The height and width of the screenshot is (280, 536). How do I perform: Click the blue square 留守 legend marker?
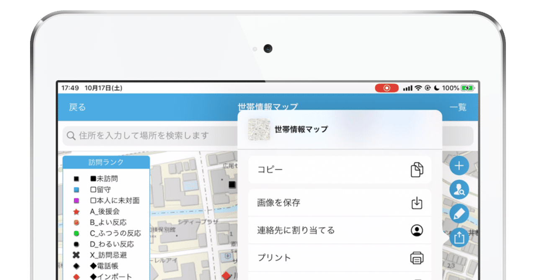[x=76, y=190]
